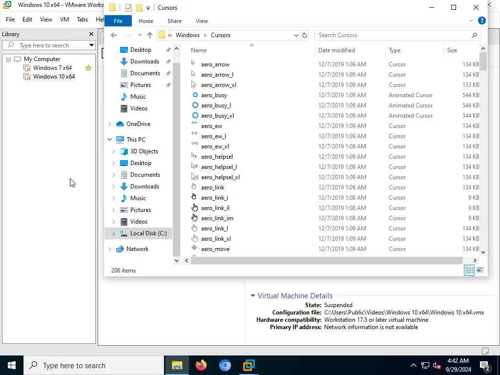500x375 pixels.
Task: Open File Explorer from the taskbar
Action: [x=177, y=365]
